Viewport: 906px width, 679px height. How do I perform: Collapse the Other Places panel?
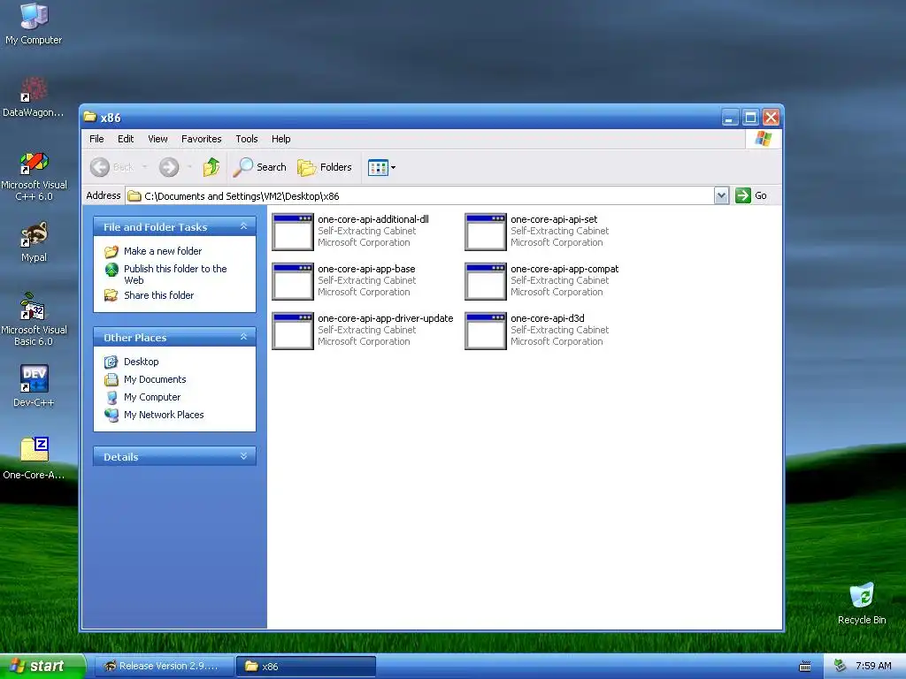point(244,337)
